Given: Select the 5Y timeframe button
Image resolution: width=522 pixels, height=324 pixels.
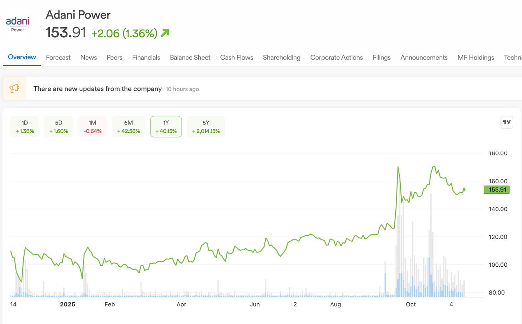Looking at the screenshot, I should pos(206,127).
